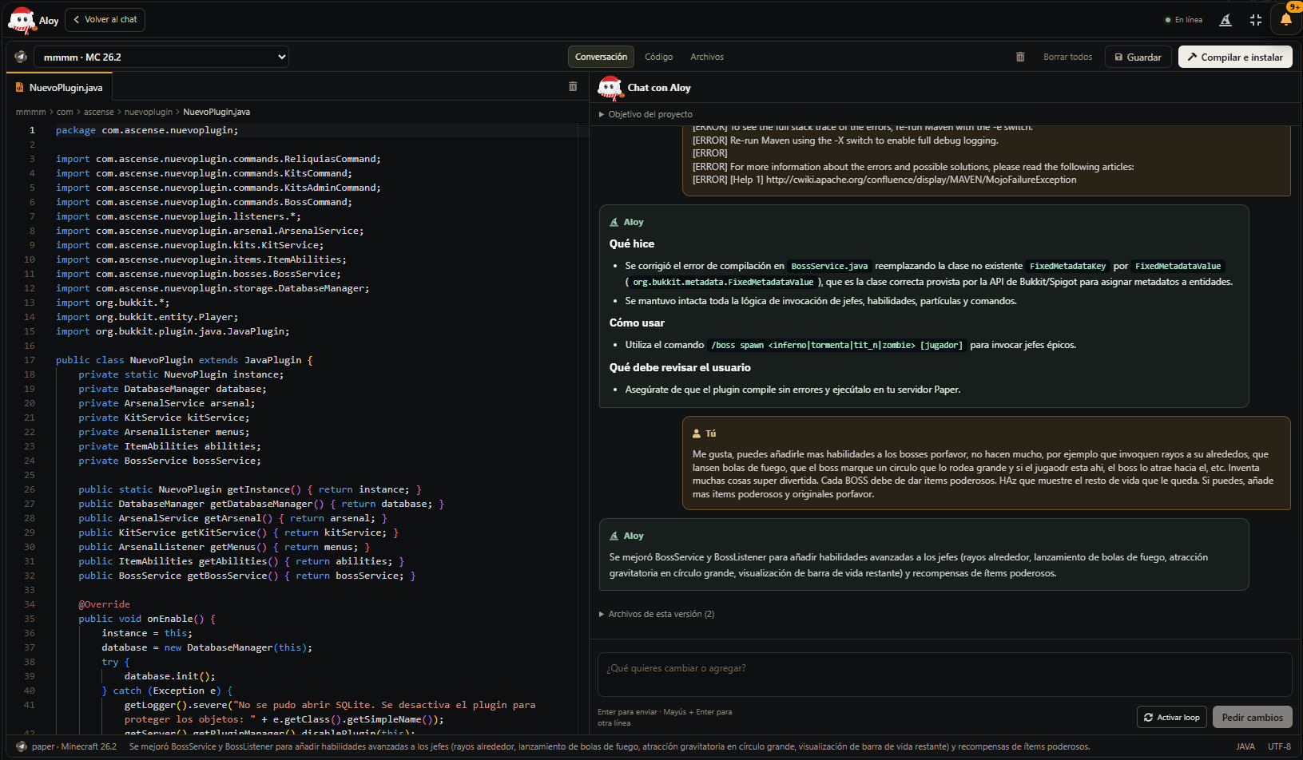Switch to the Conversación tab
The height and width of the screenshot is (760, 1303).
pyautogui.click(x=601, y=57)
